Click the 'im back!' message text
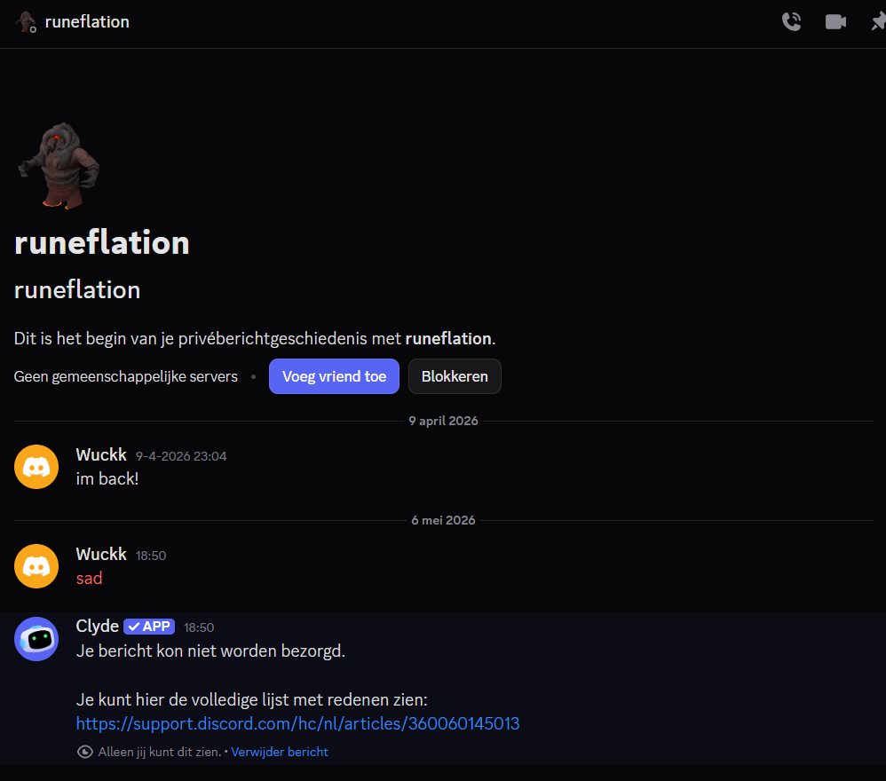This screenshot has width=886, height=781. (107, 479)
